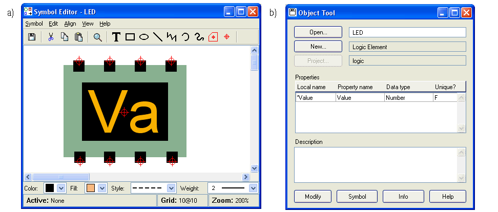Select the Ellipse drawing tool

point(144,37)
